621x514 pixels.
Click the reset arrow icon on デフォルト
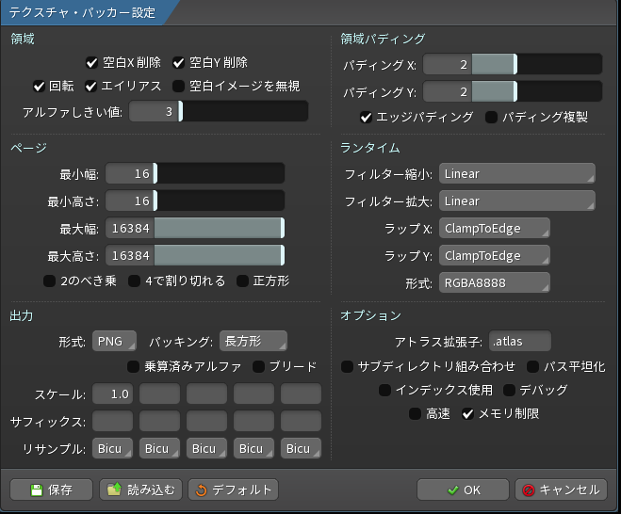point(202,490)
